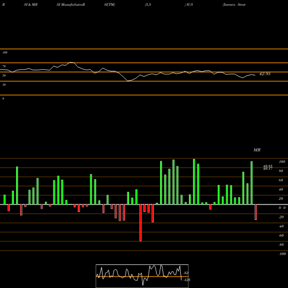
Task: Click the 'SI MunafaSutraR' header text
Action: pyautogui.click(x=71, y=5)
